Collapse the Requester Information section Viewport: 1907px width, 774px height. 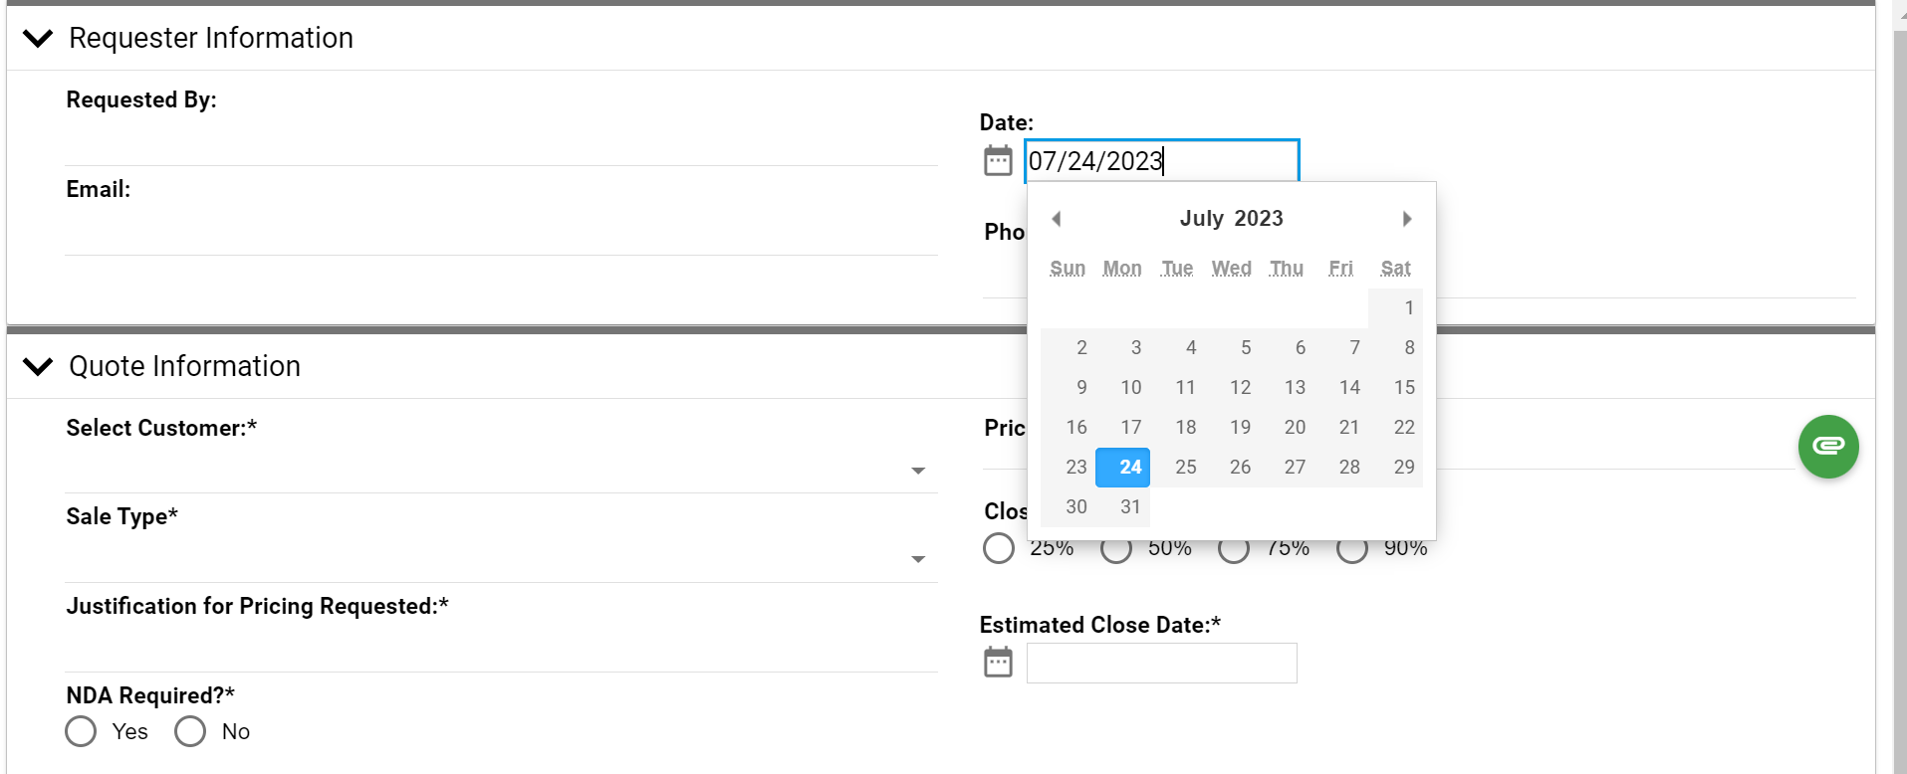click(38, 39)
